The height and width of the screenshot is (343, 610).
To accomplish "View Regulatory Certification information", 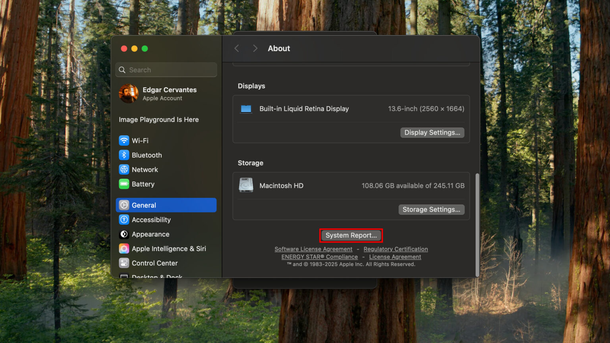I will tap(396, 249).
